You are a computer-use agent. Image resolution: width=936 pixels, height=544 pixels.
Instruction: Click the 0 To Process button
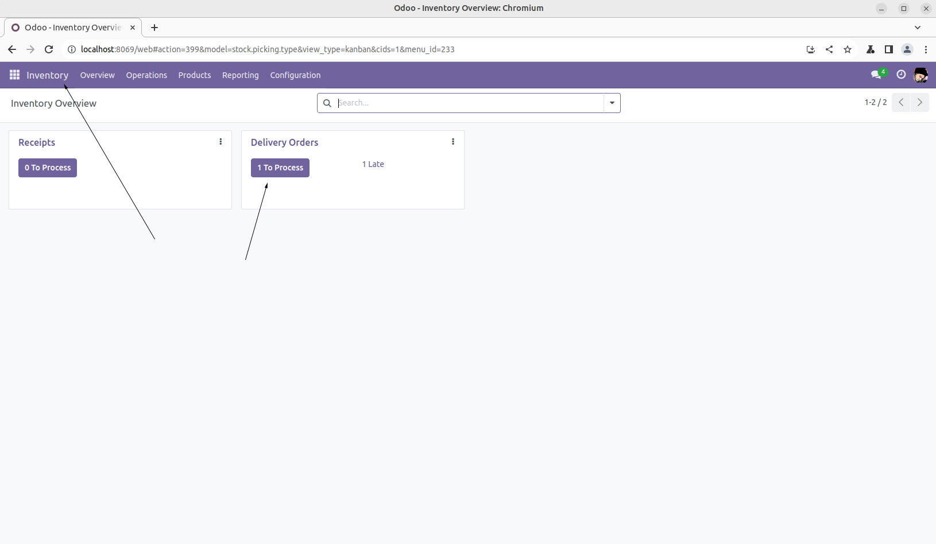[48, 168]
